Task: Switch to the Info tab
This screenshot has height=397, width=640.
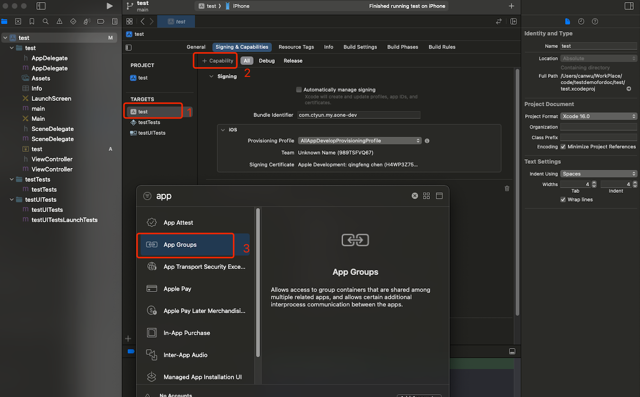Action: [329, 47]
